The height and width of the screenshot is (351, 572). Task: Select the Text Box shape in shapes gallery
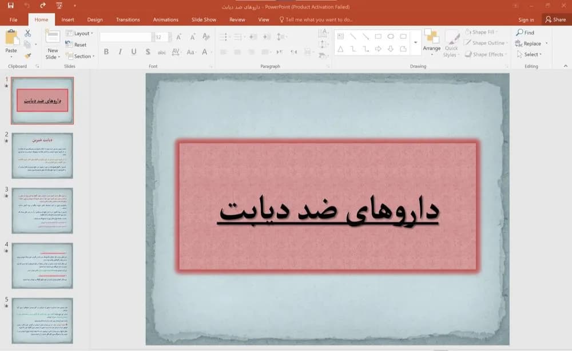(x=340, y=37)
